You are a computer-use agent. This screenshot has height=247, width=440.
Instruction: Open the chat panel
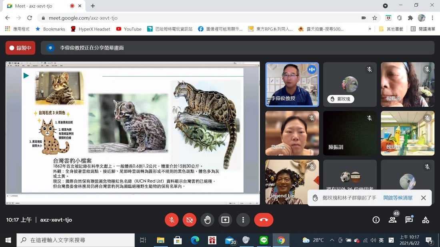click(x=409, y=220)
